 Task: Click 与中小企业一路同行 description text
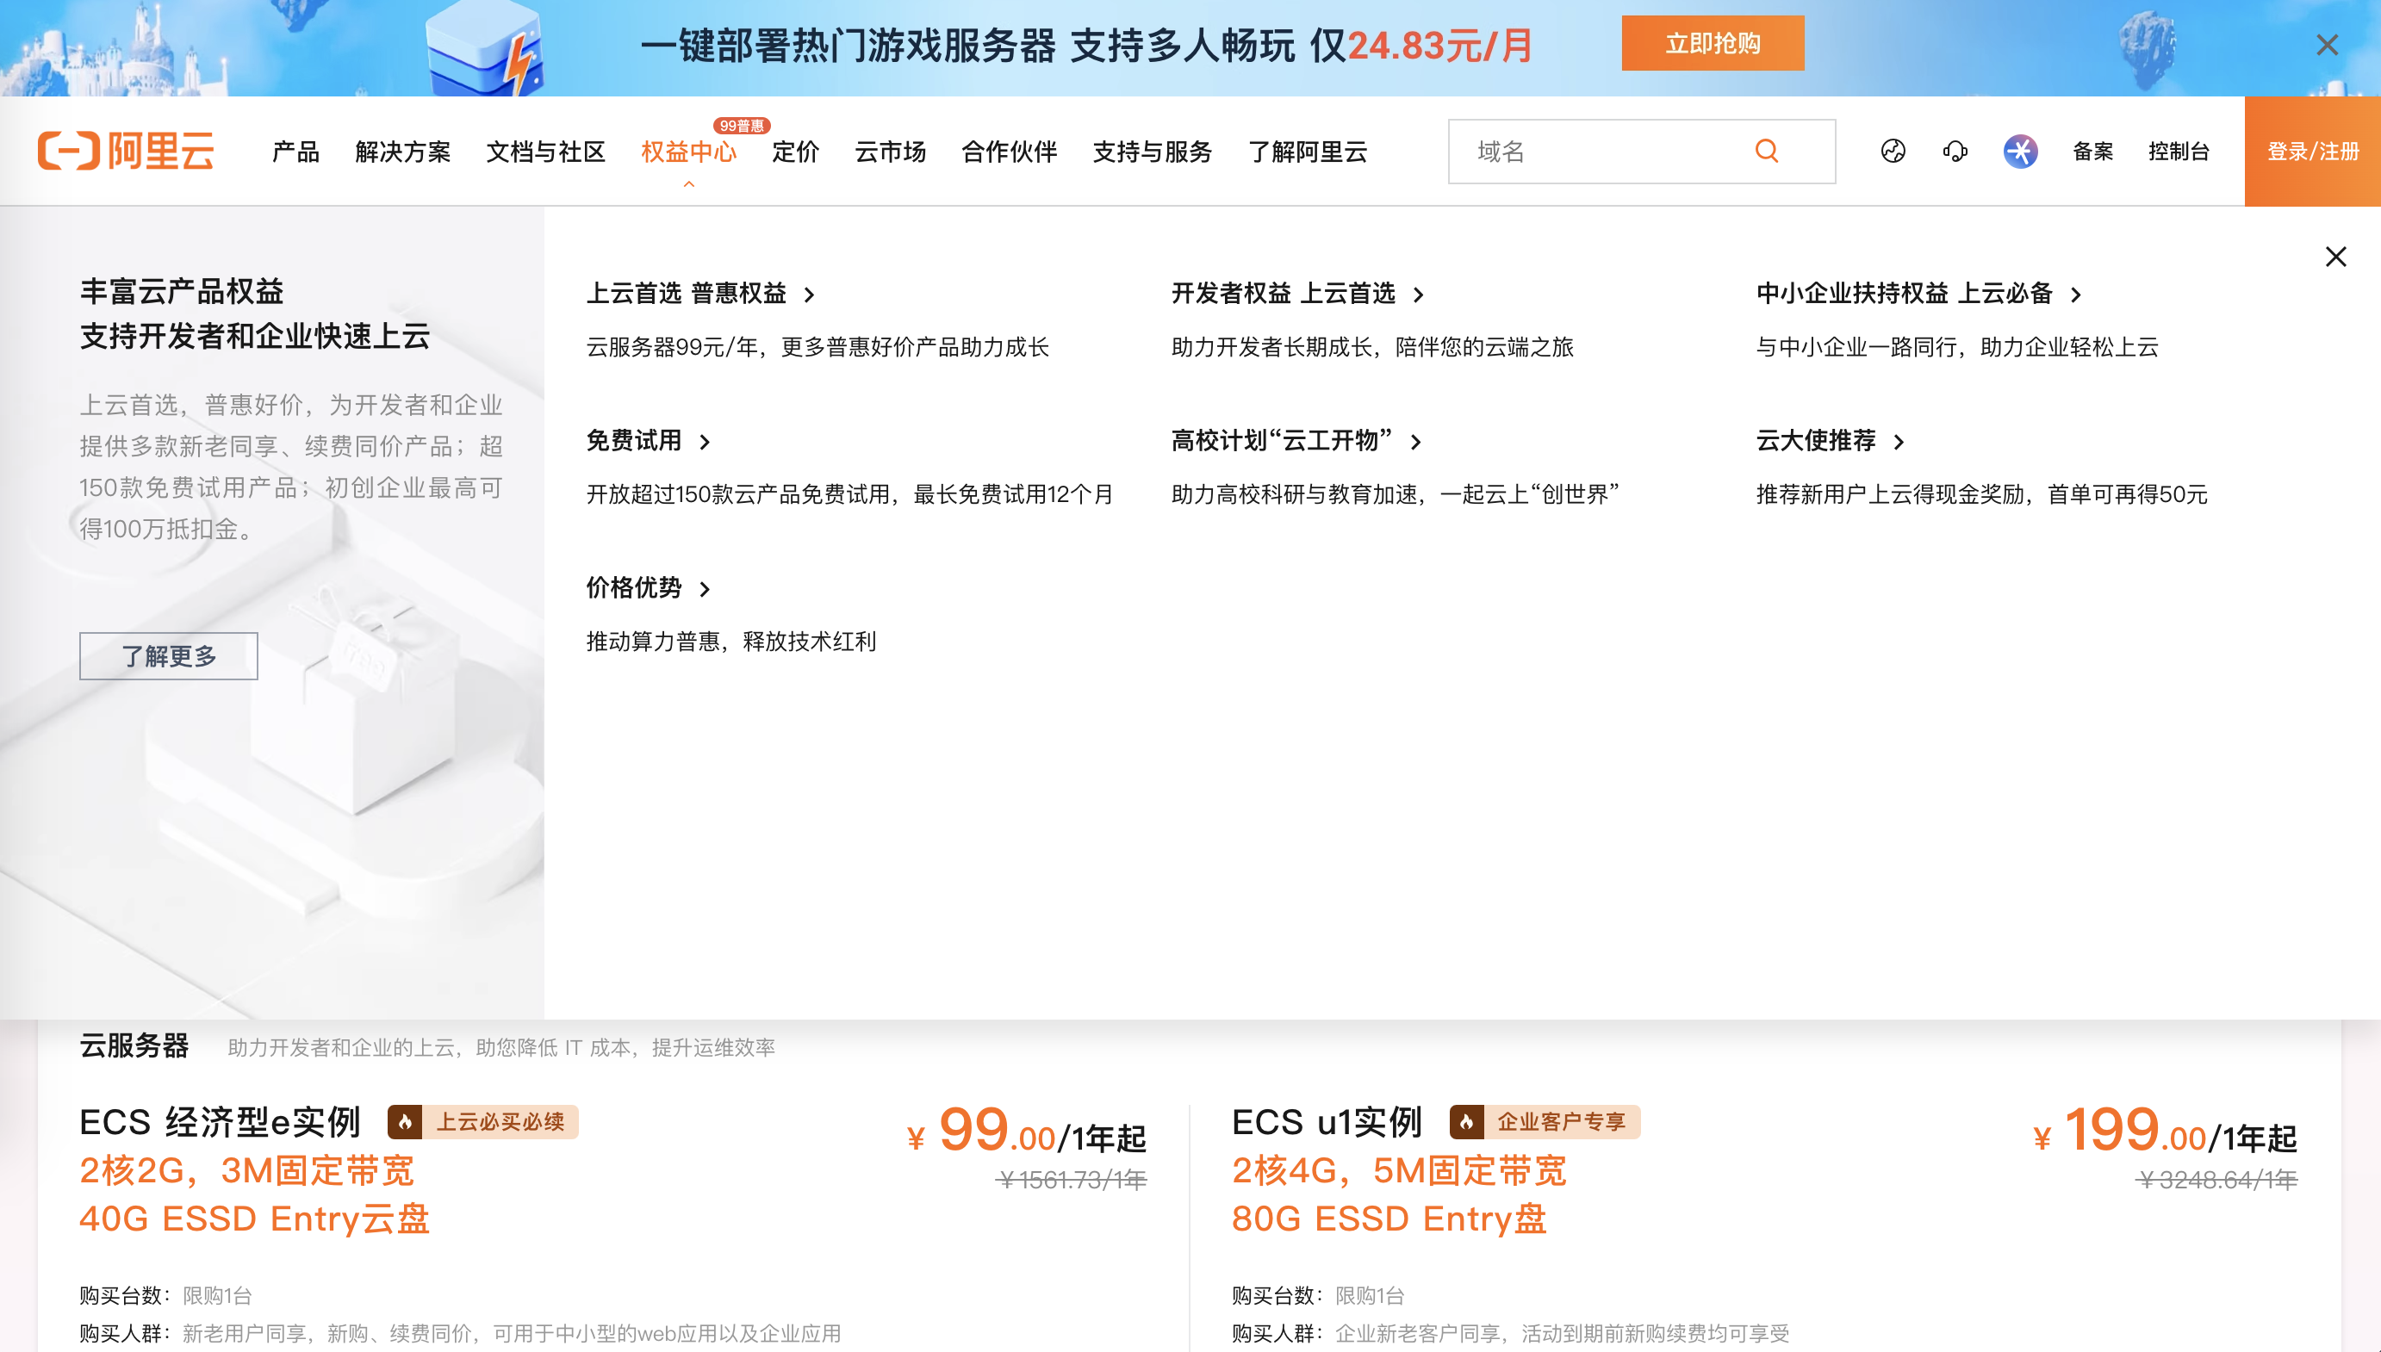1957,347
